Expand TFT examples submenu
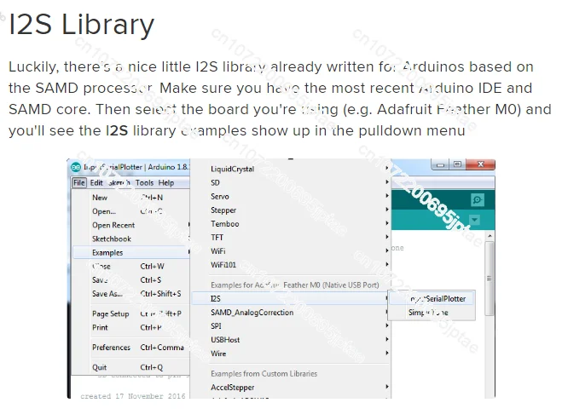 tap(290, 238)
